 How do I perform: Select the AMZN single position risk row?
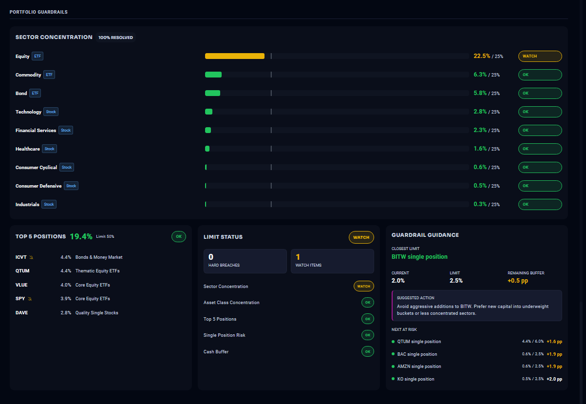[x=477, y=366]
